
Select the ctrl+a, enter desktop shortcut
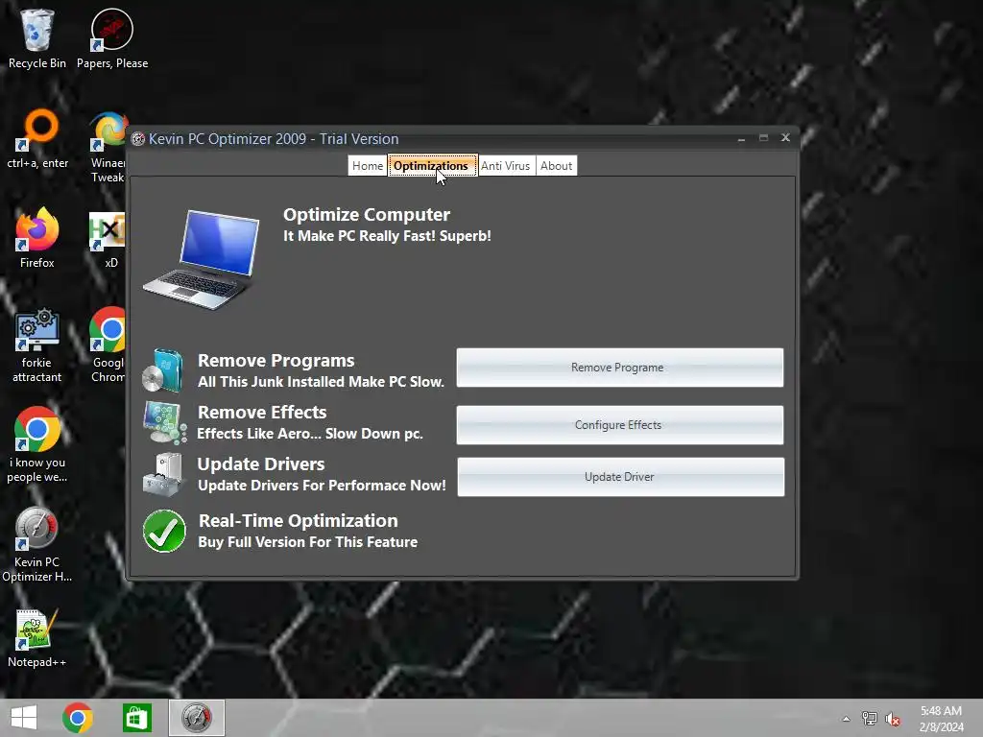(x=37, y=138)
